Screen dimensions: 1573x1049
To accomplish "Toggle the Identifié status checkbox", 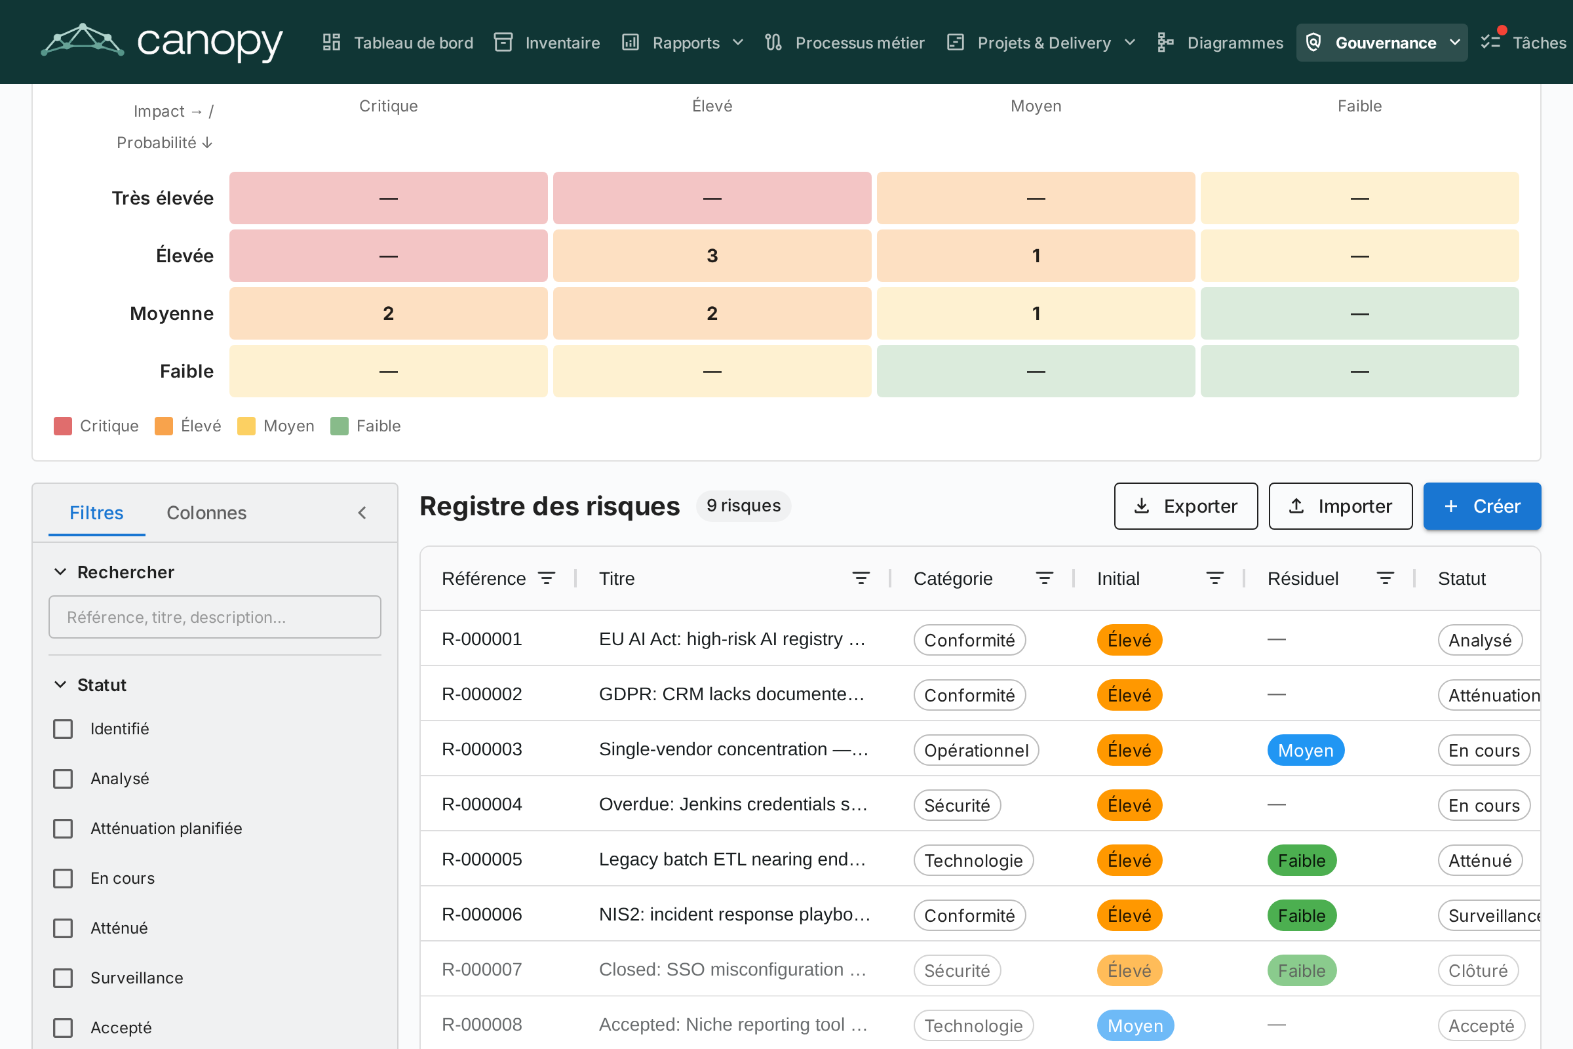I will 63,729.
